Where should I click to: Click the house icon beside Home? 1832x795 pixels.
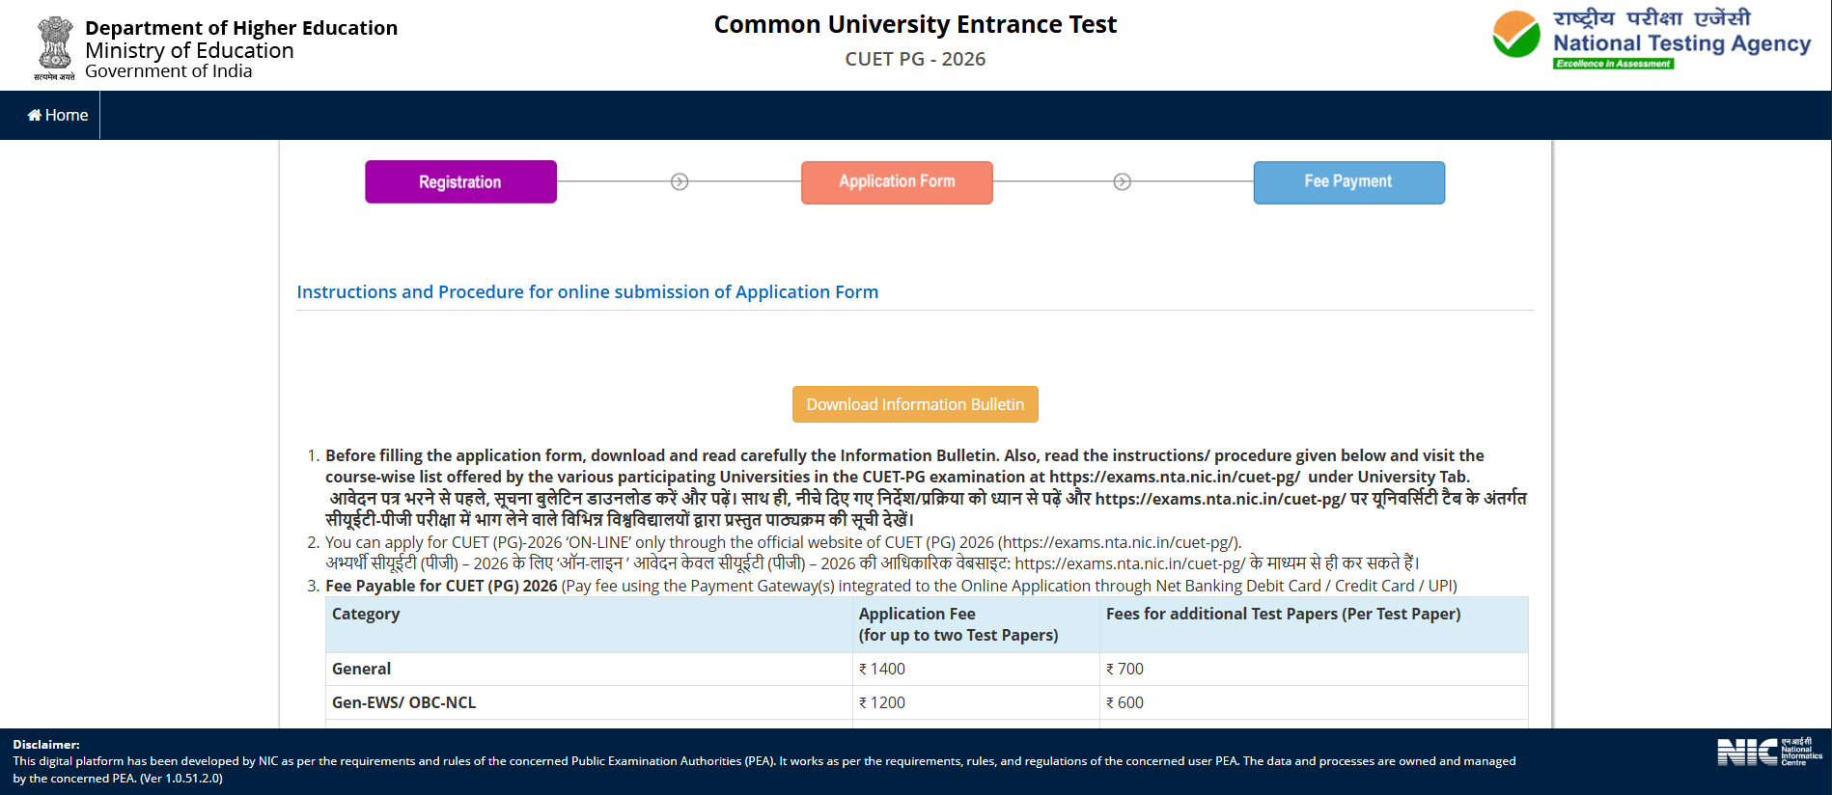(x=34, y=115)
